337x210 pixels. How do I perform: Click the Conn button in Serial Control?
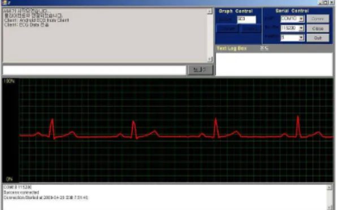pos(318,19)
